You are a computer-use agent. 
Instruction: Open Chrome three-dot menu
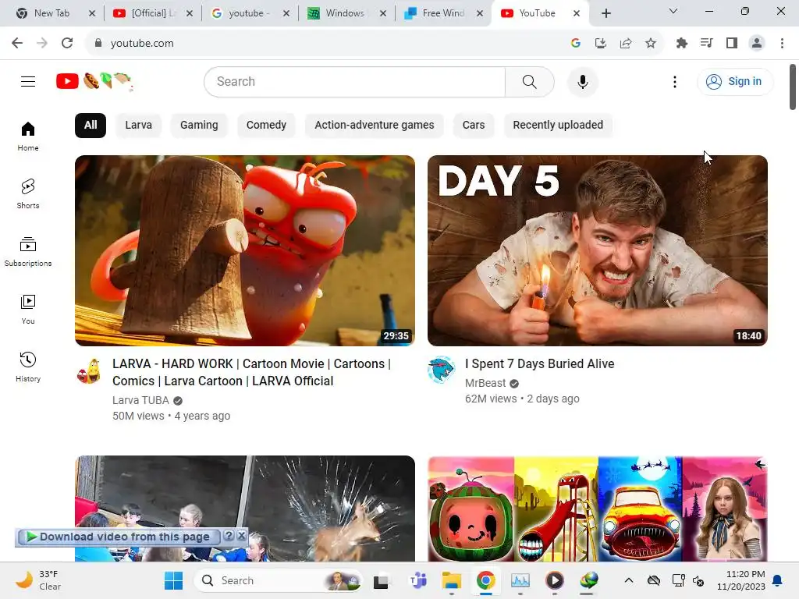pyautogui.click(x=782, y=44)
